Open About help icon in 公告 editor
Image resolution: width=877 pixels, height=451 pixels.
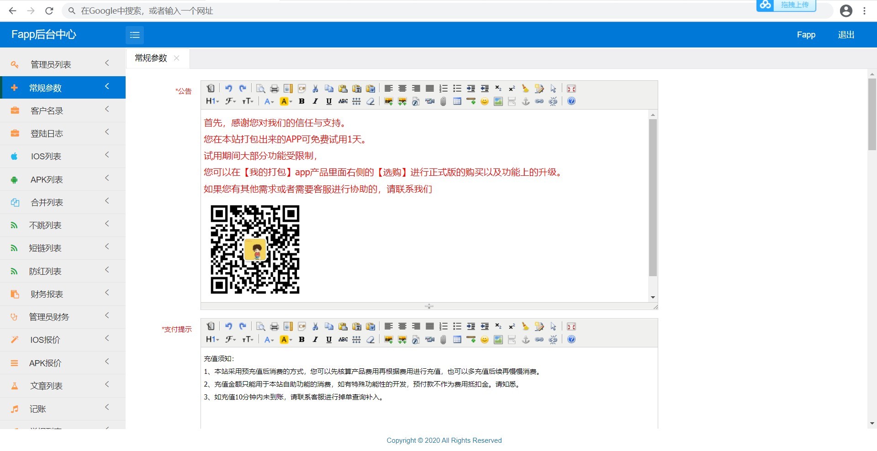[571, 101]
